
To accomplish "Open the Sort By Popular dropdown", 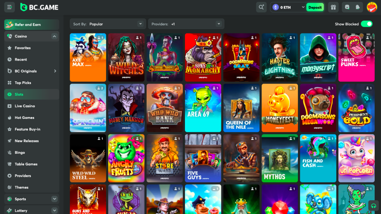I will click(x=108, y=24).
